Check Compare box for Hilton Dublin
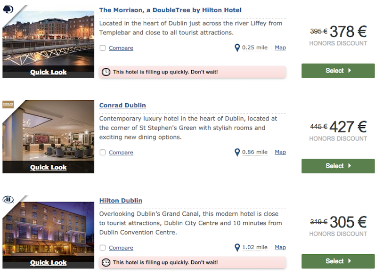The image size is (391, 275). pyautogui.click(x=103, y=248)
